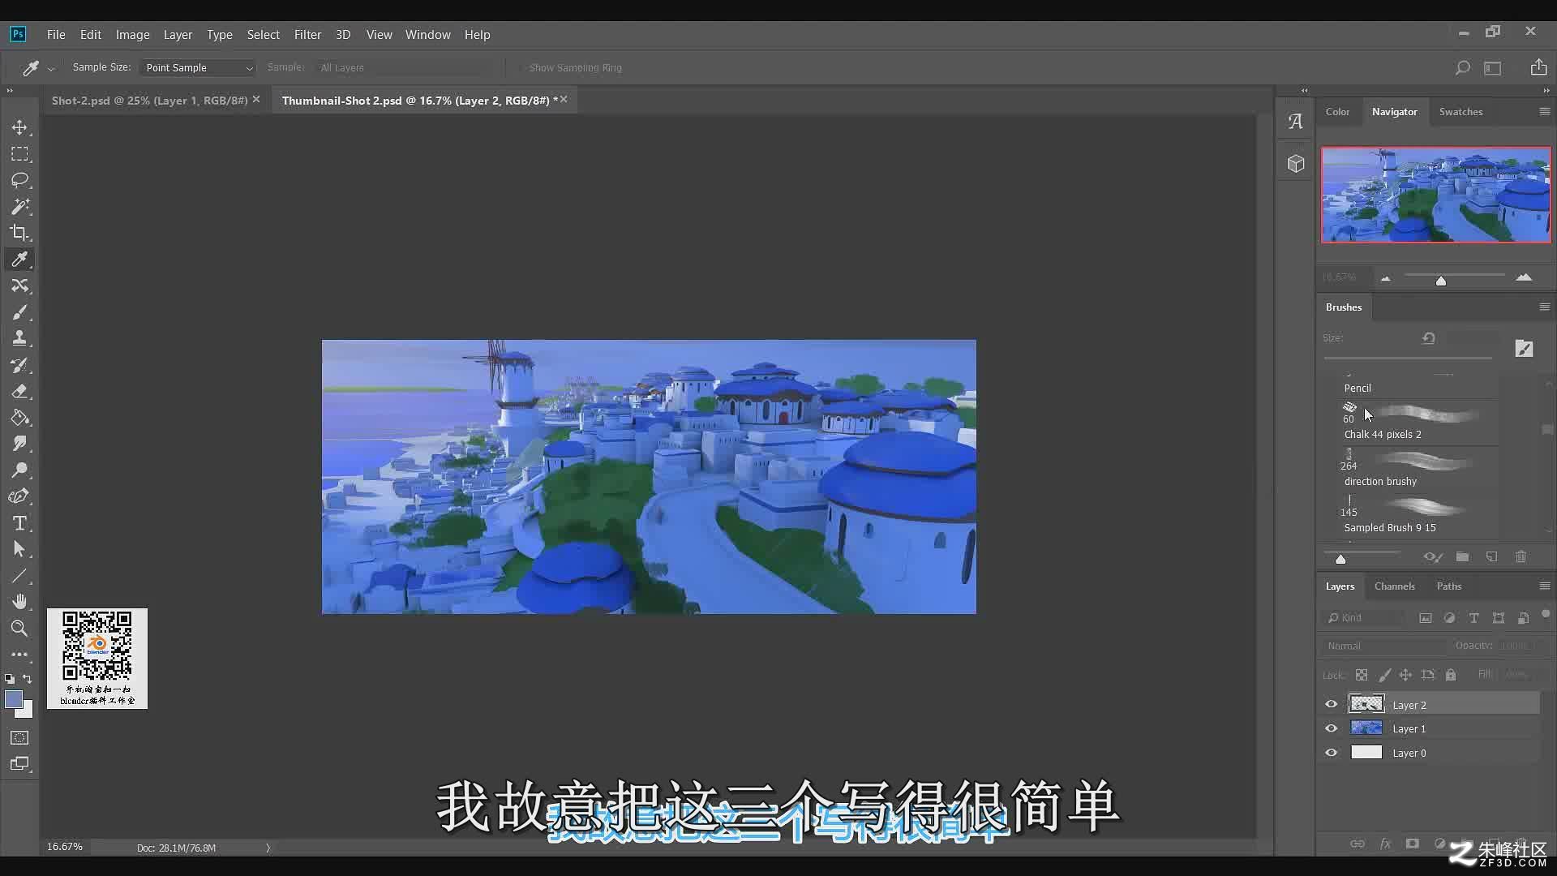Select the Zoom tool
This screenshot has width=1557, height=876.
pyautogui.click(x=19, y=629)
